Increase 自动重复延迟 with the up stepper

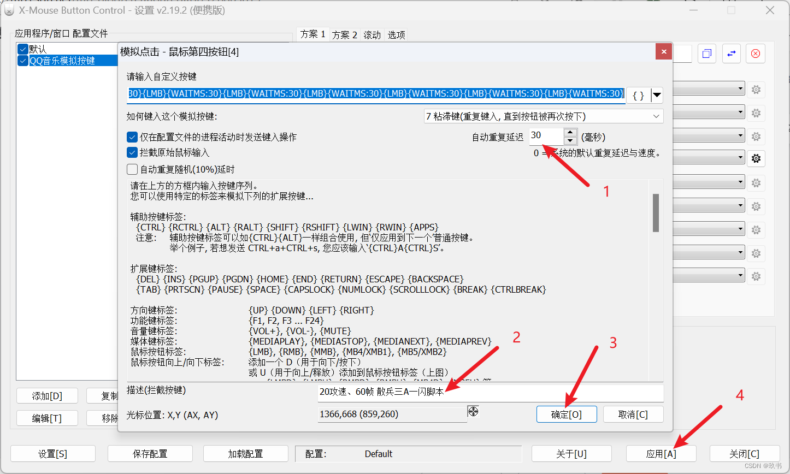pos(570,132)
